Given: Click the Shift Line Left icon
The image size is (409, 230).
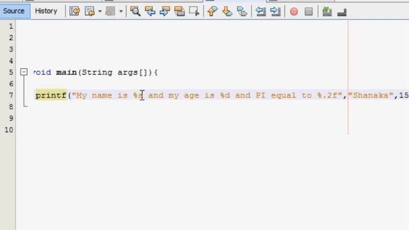Looking at the screenshot, I should 260,11.
